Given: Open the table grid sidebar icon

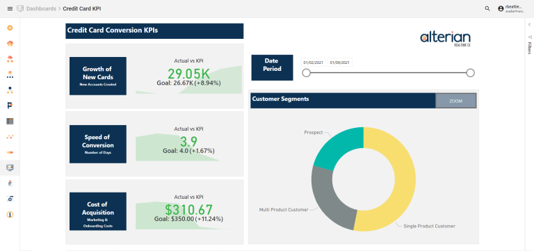Looking at the screenshot, I should coord(10,121).
